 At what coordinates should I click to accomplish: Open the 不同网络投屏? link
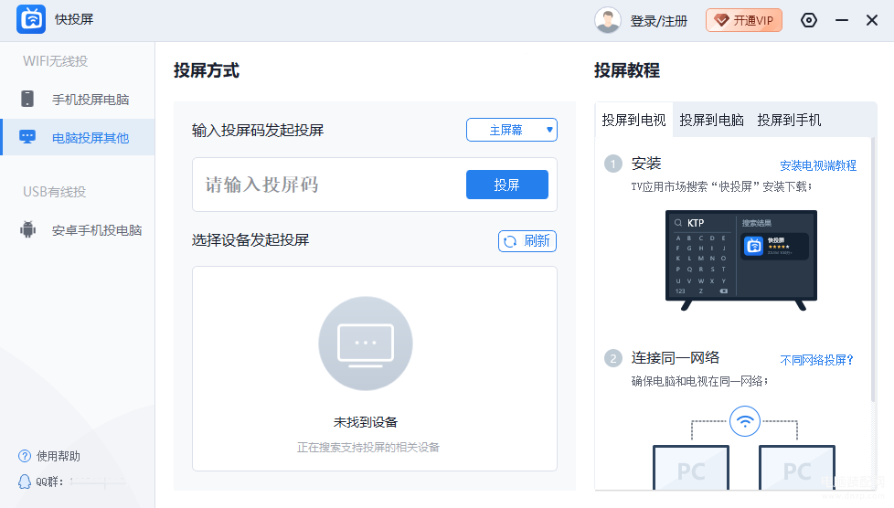pyautogui.click(x=816, y=360)
